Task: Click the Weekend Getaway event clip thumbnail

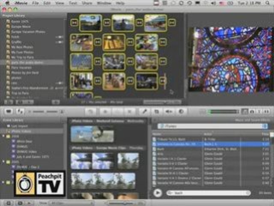Action: coord(92,134)
